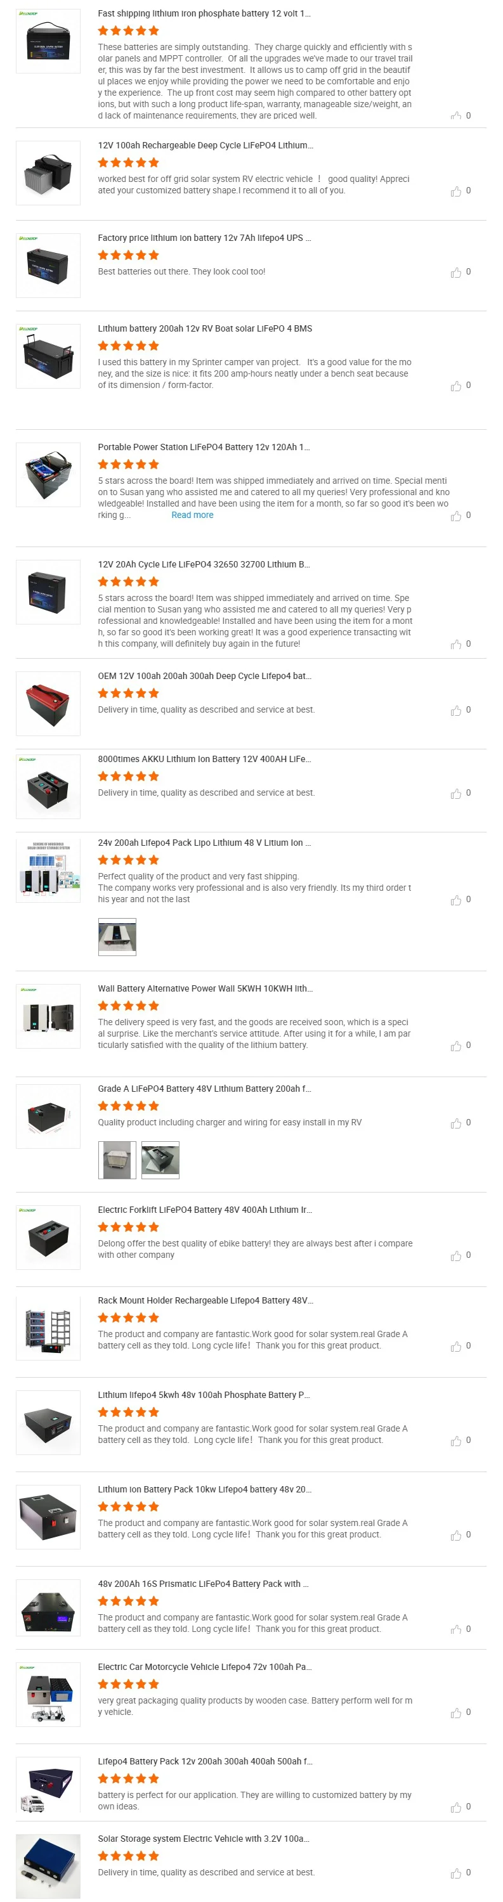This screenshot has width=503, height=1902.
Task: Like the Rack Mount Holder Rechargeable review
Action: (455, 1347)
